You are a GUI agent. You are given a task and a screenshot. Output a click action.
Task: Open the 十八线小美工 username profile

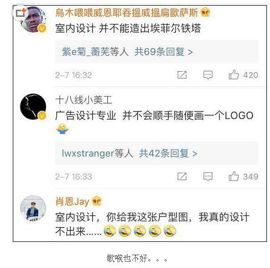84,100
